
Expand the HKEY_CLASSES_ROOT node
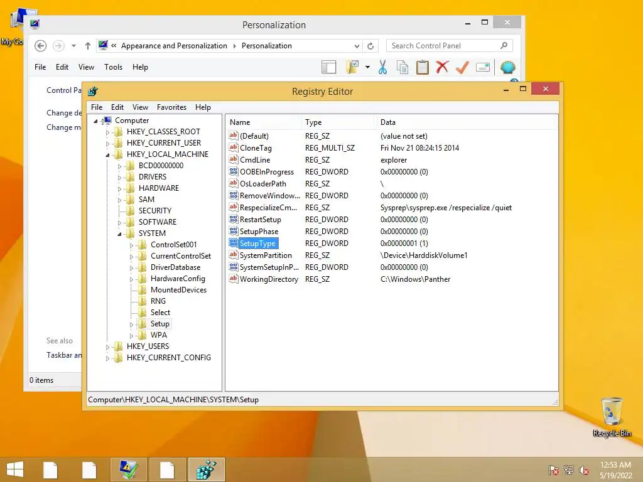click(107, 132)
